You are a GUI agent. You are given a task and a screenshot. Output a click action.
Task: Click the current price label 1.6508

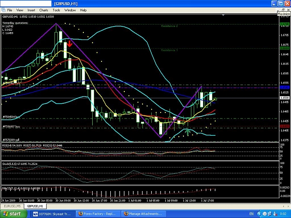tap(284, 98)
